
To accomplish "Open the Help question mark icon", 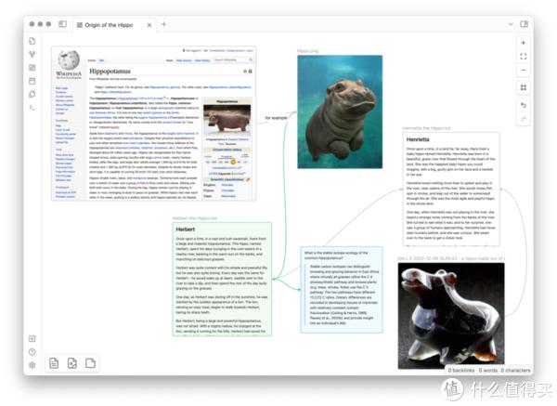I will pos(32,352).
